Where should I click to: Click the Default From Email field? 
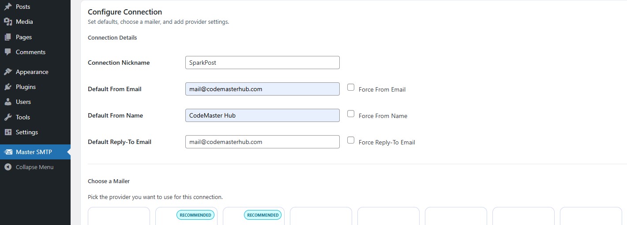point(262,89)
